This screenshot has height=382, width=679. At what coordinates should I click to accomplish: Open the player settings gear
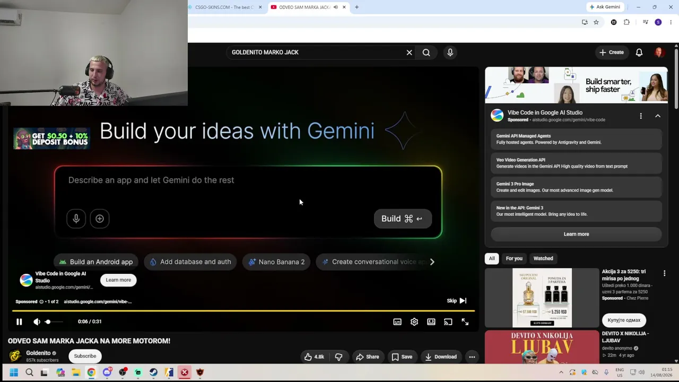point(414,322)
